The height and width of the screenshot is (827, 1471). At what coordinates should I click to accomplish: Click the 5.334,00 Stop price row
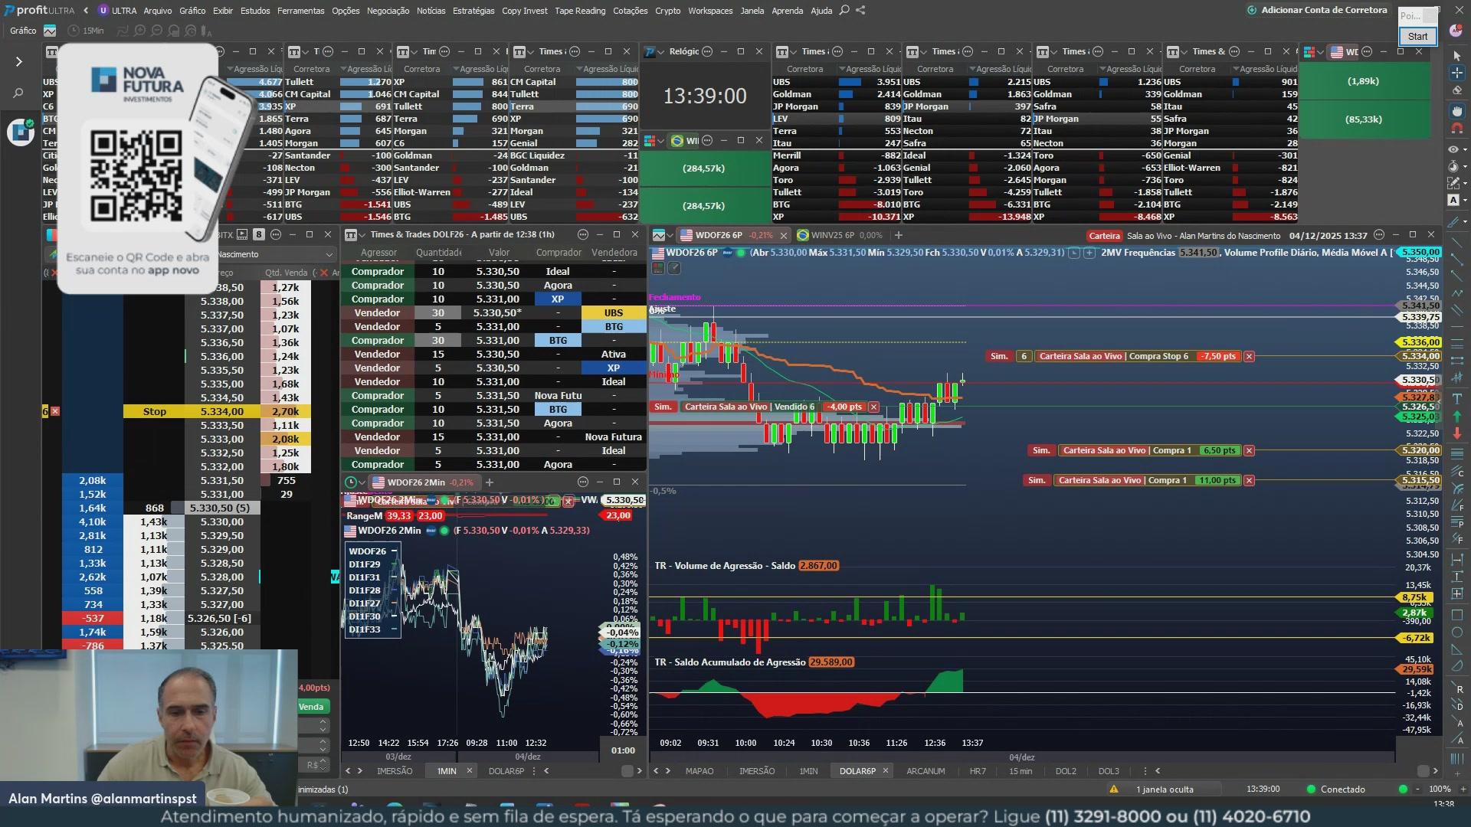[221, 411]
